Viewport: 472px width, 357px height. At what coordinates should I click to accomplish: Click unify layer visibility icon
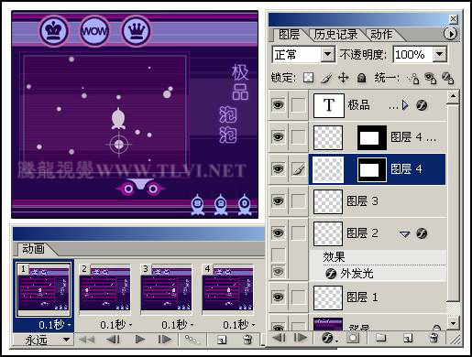(431, 78)
